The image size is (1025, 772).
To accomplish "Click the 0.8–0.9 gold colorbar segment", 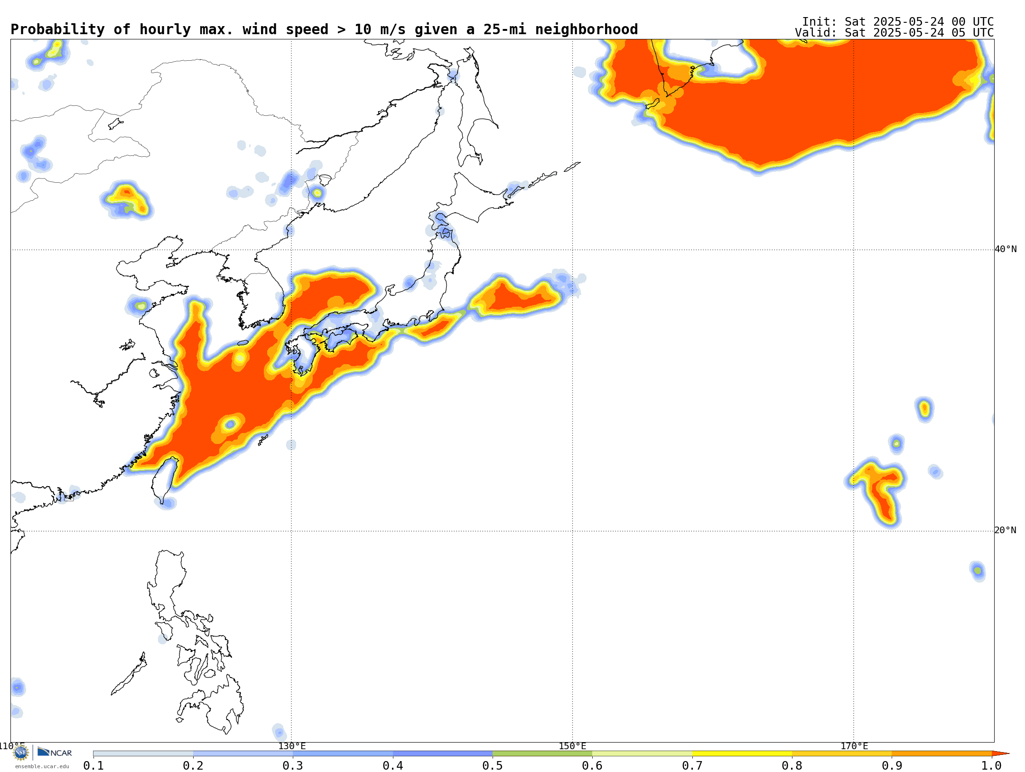I will tap(842, 753).
